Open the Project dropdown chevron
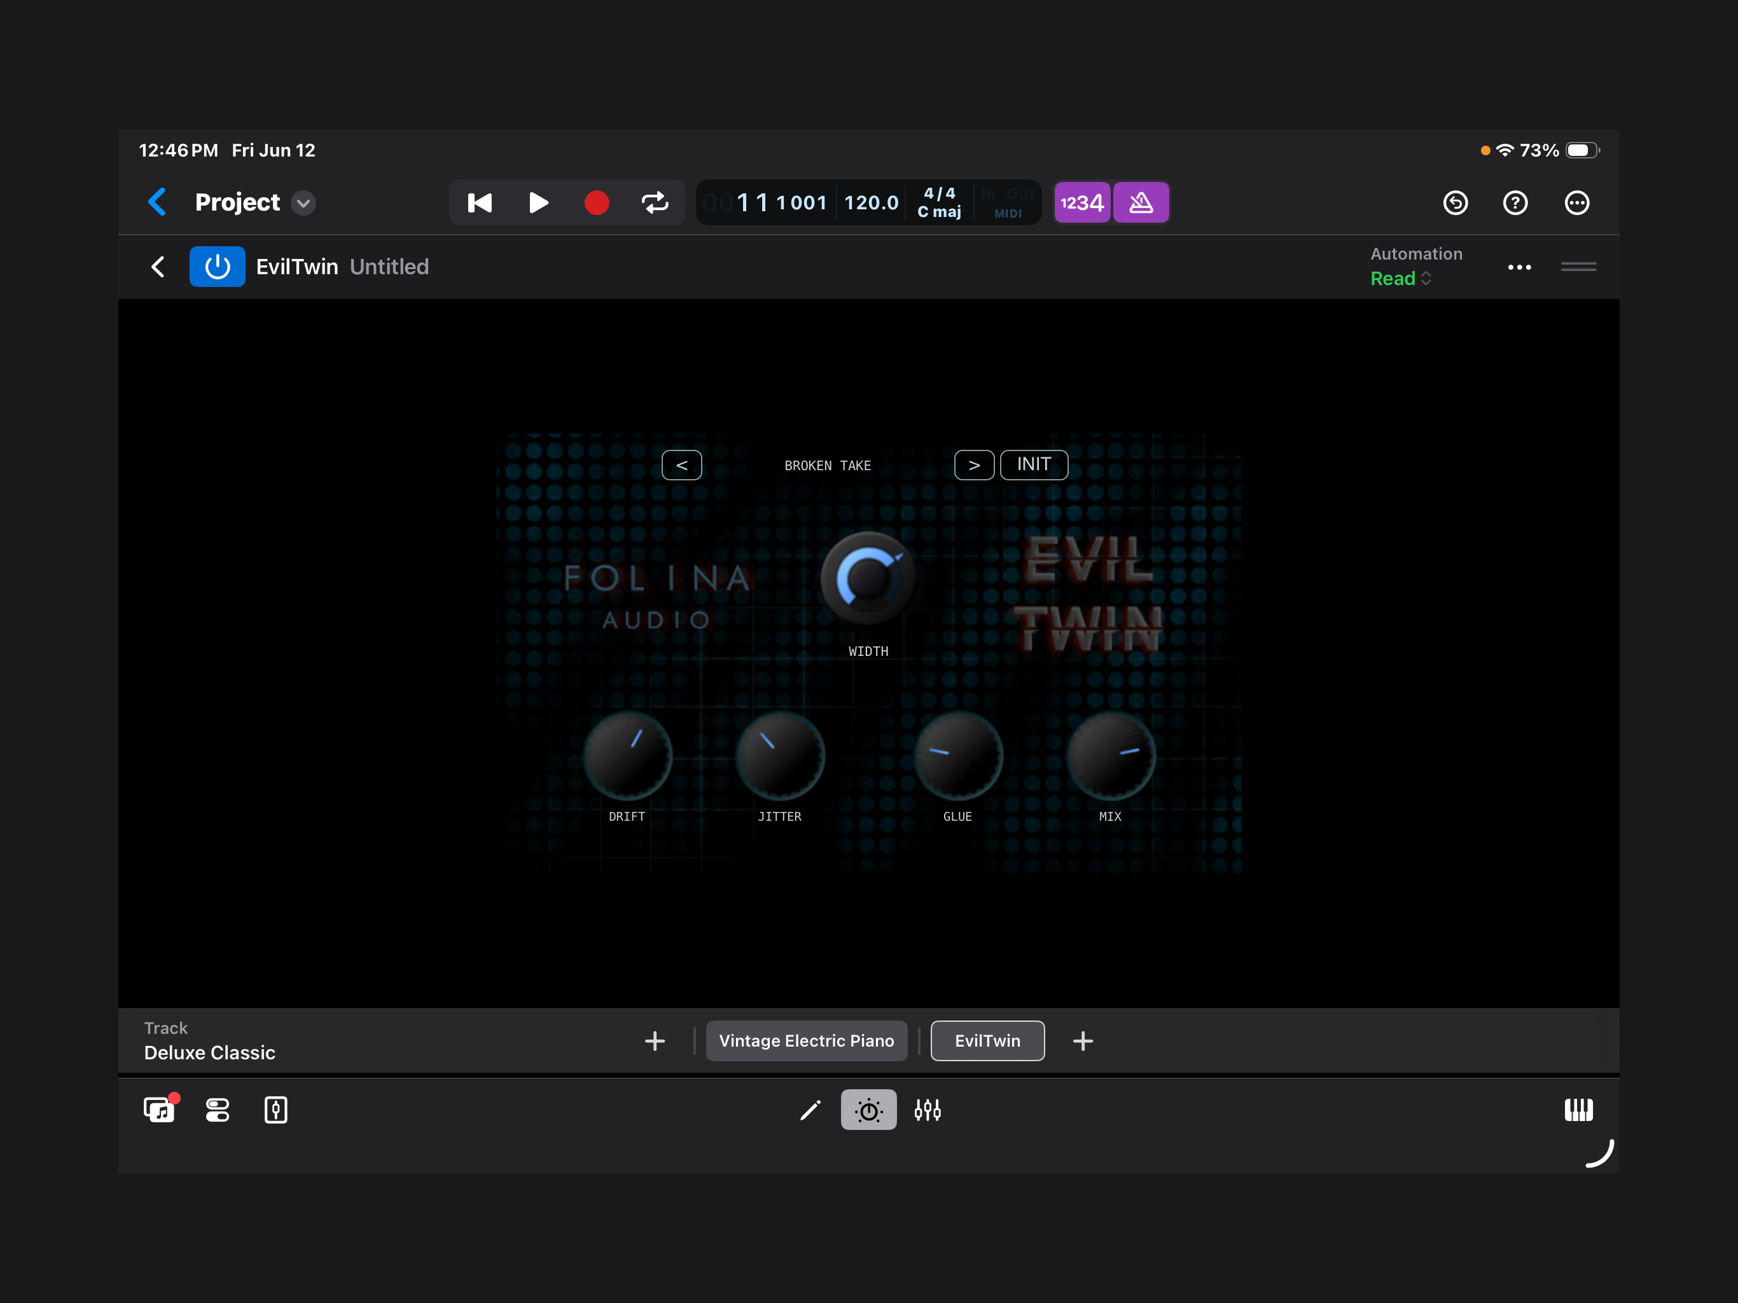The width and height of the screenshot is (1738, 1303). point(303,203)
